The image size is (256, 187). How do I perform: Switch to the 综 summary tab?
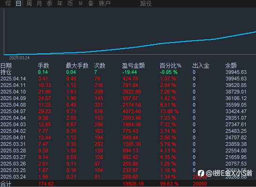point(8,3)
